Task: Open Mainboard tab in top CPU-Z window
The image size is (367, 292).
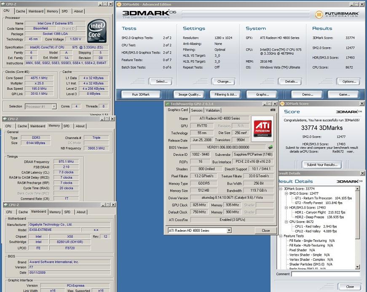Action: (x=36, y=11)
